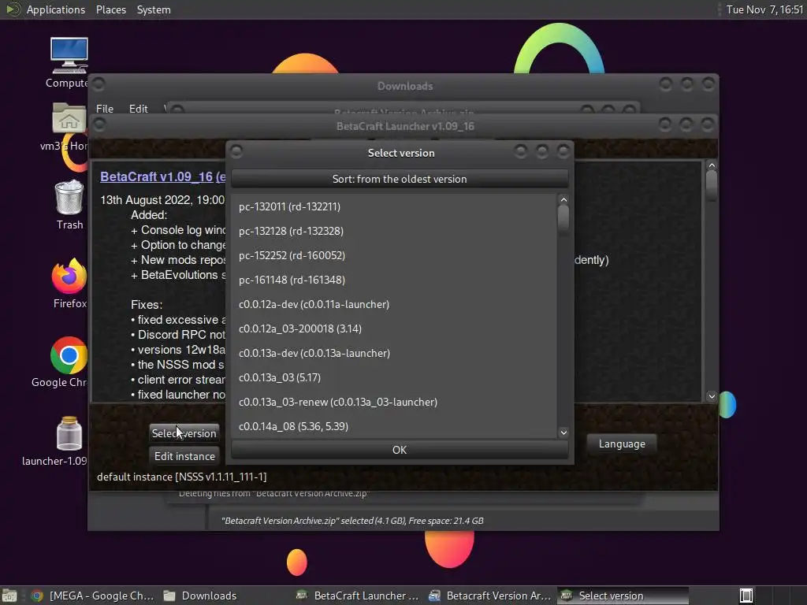Screen dimensions: 807x605
Task: Select version c0.0.12a-dev (c0.0.11a-launcher)
Action: [394, 304]
